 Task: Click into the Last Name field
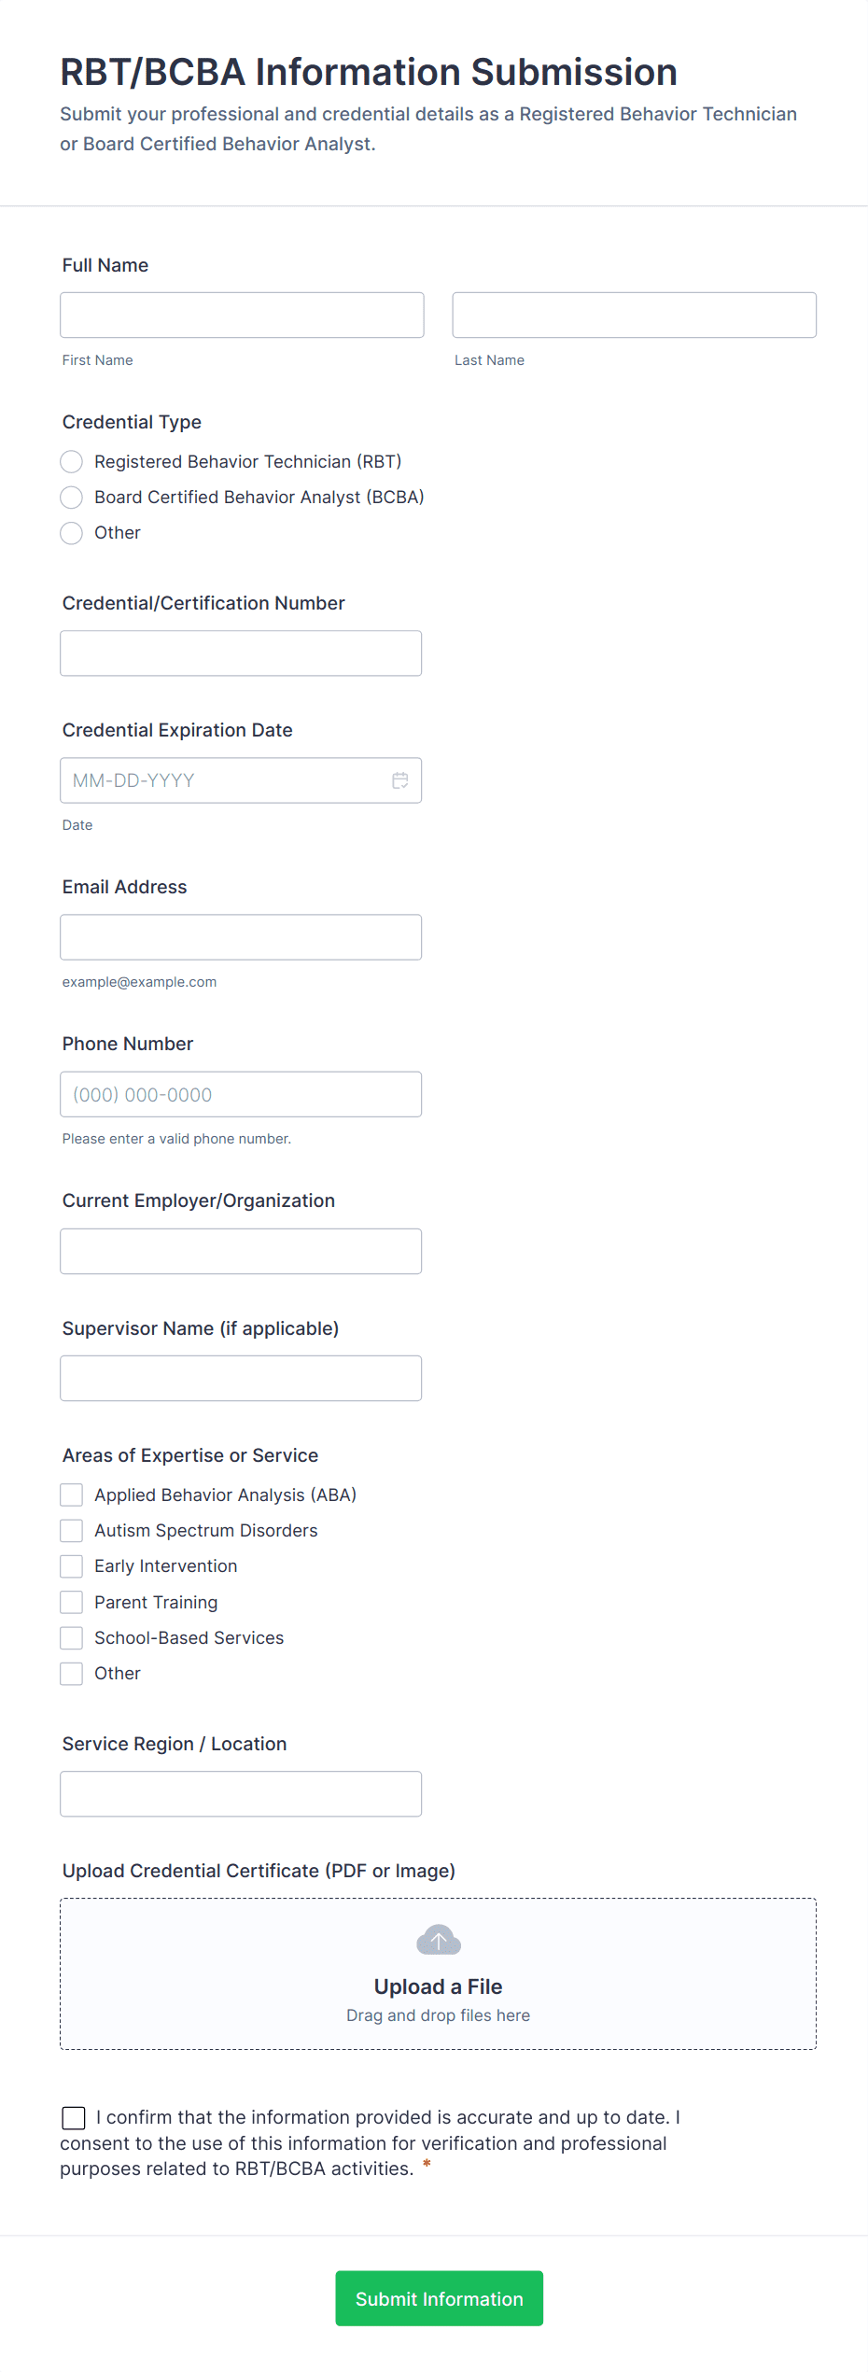(x=634, y=316)
